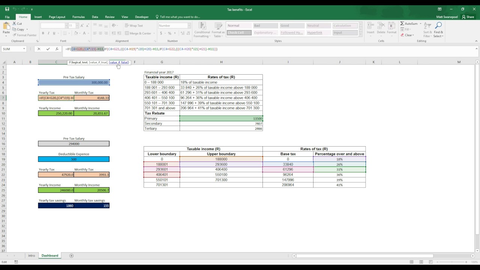The height and width of the screenshot is (270, 480).
Task: Click the Format cells icon
Action: tap(391, 26)
